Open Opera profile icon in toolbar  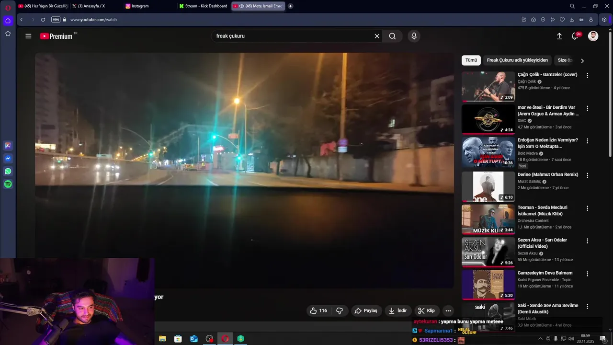[x=591, y=20]
